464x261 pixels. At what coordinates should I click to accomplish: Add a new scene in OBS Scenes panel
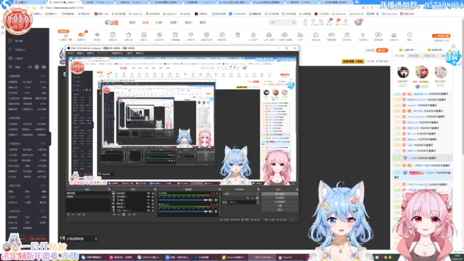pyautogui.click(x=68, y=214)
